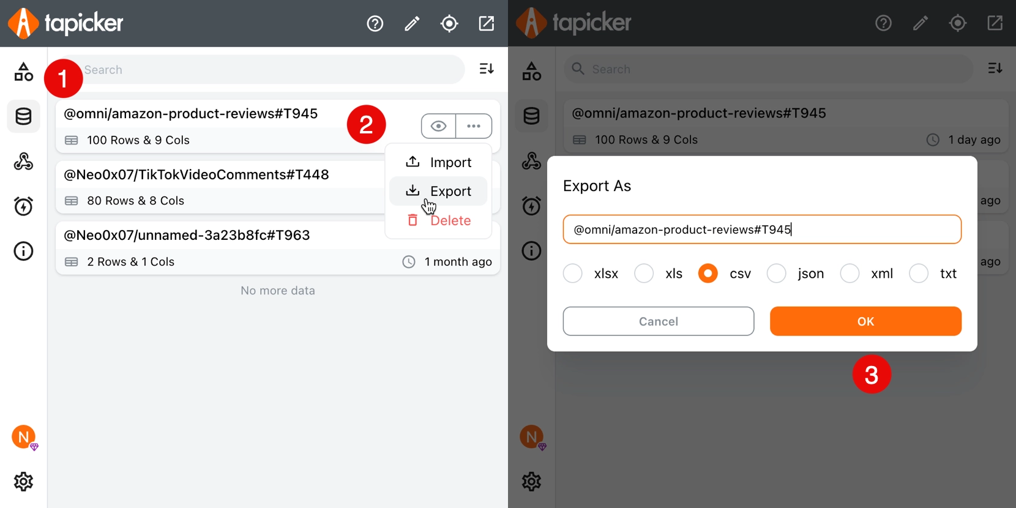The height and width of the screenshot is (508, 1016).
Task: Click the sort icon in right panel
Action: pos(995,69)
